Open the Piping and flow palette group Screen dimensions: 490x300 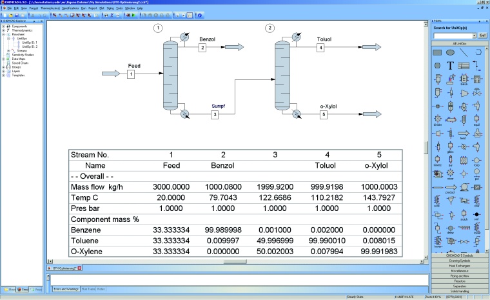tap(459, 276)
